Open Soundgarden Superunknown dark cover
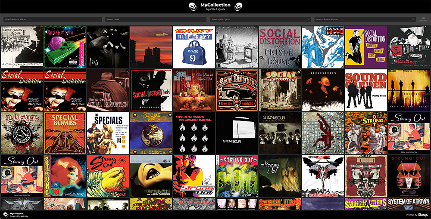The height and width of the screenshot is (219, 431). pyautogui.click(x=323, y=90)
